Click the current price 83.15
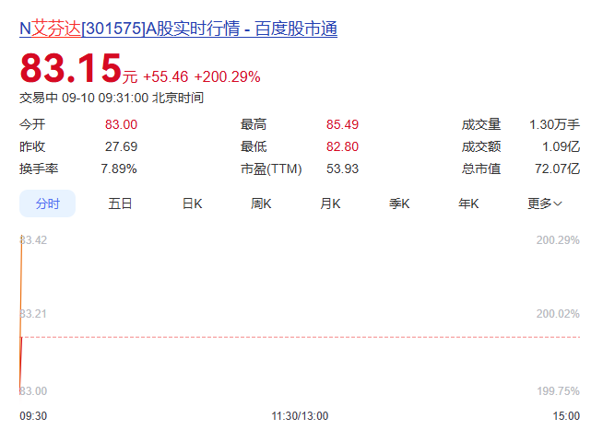 71,68
